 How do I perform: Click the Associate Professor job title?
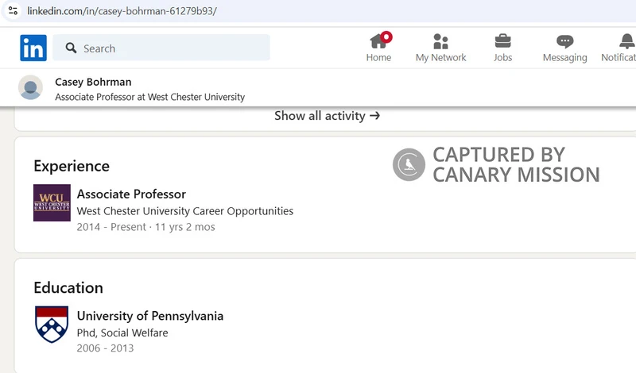pos(131,194)
